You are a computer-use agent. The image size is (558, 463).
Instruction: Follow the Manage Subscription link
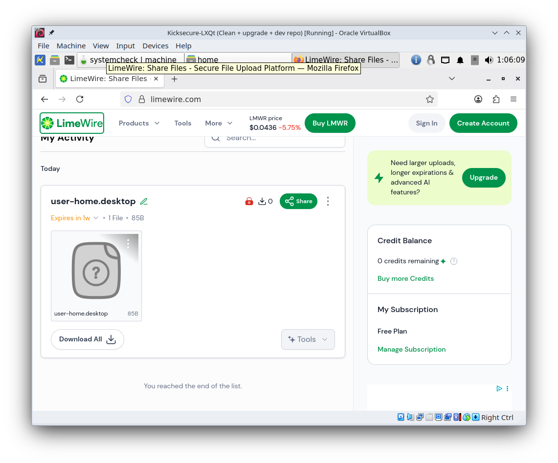(x=411, y=349)
